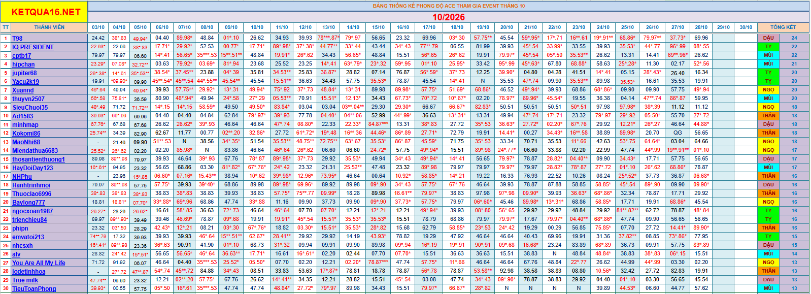
Task: Click the thosantienthuong1 member name
Action: click(39, 159)
